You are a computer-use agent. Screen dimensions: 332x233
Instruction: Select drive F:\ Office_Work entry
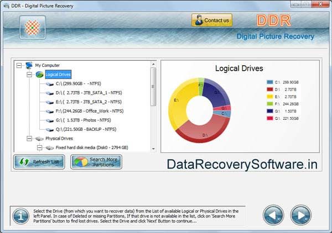coord(90,111)
